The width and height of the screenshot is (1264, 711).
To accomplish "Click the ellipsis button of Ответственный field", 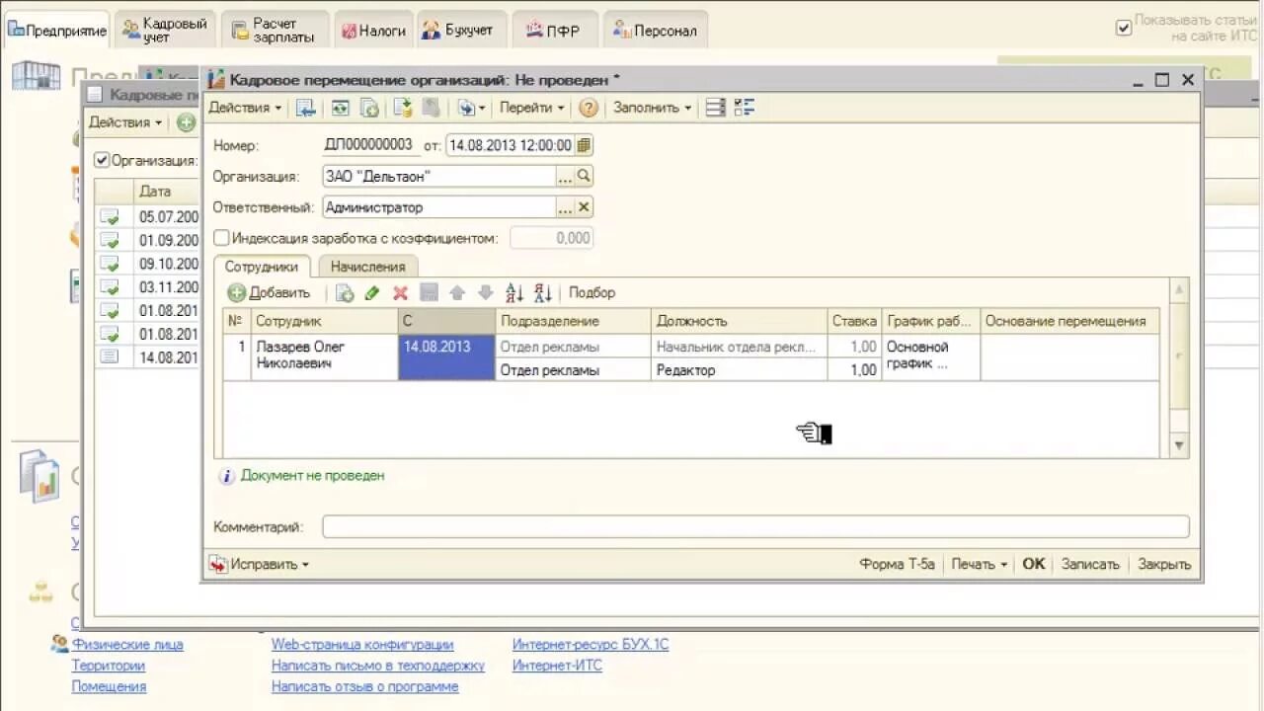I will click(565, 207).
